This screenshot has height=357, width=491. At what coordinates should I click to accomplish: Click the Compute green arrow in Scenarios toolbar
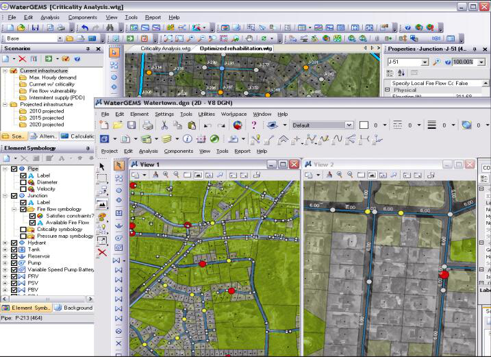click(49, 59)
